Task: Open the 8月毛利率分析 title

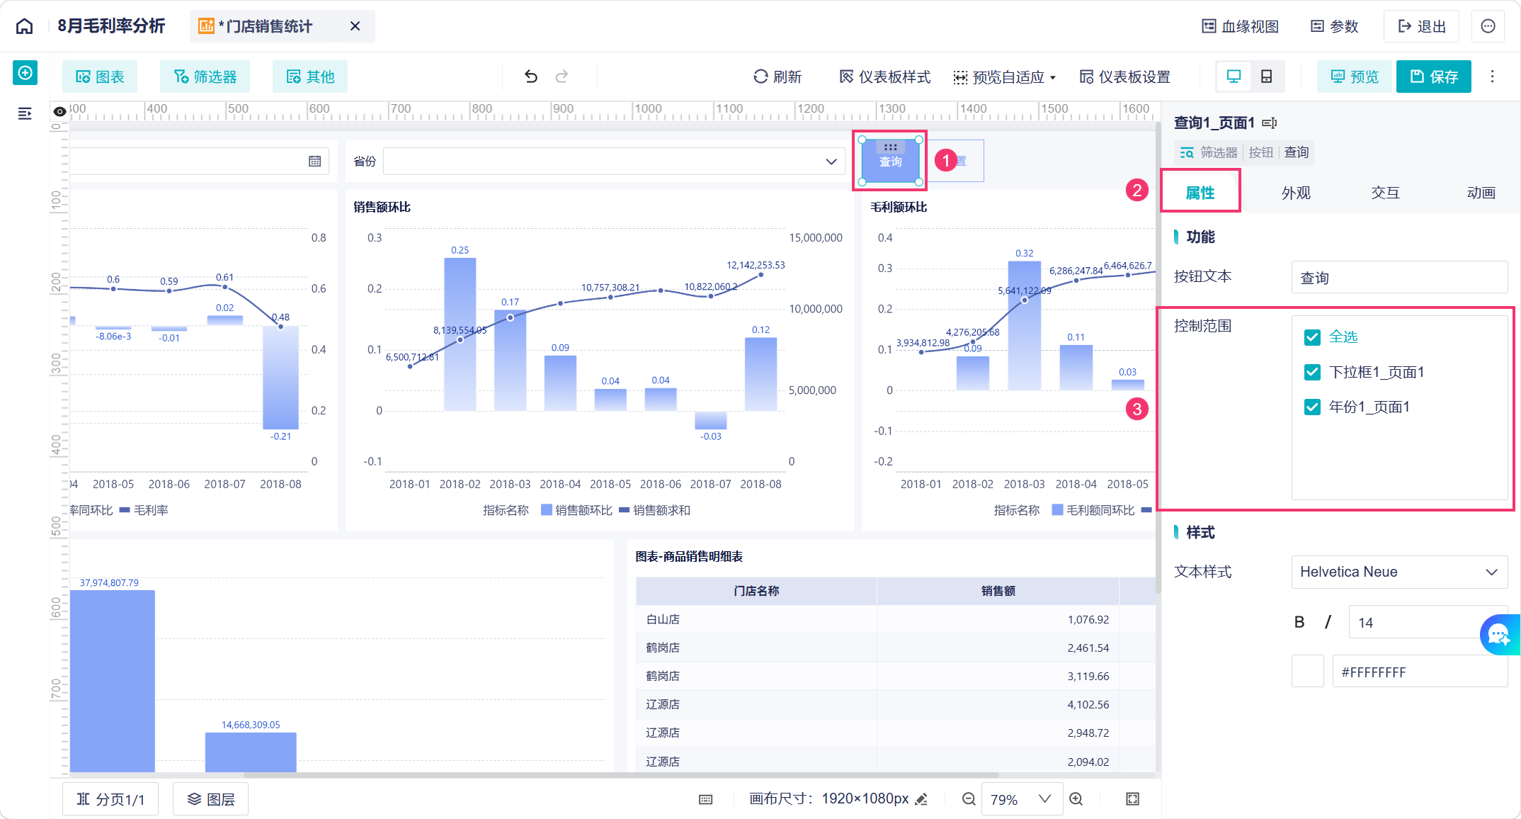Action: 111,26
